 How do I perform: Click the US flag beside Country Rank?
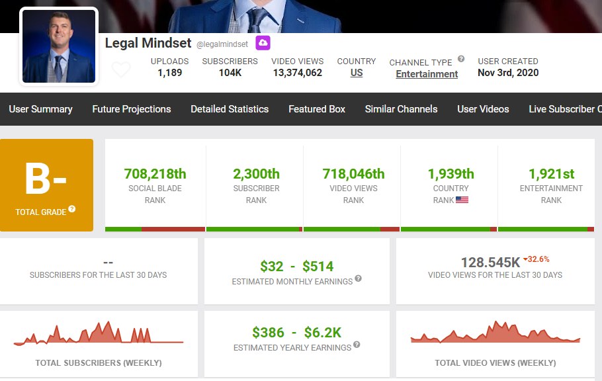pyautogui.click(x=462, y=200)
